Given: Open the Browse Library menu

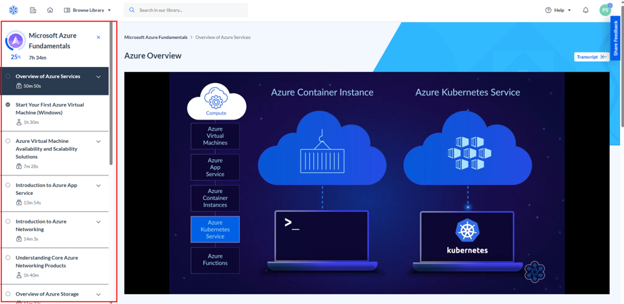Looking at the screenshot, I should pos(88,10).
